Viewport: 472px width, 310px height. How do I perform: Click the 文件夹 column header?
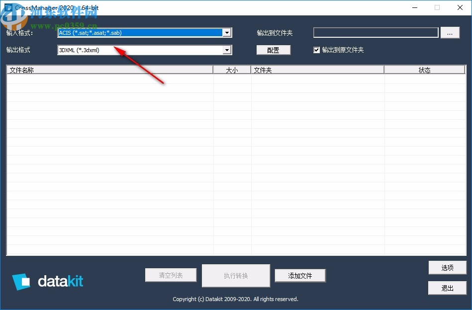pyautogui.click(x=317, y=70)
